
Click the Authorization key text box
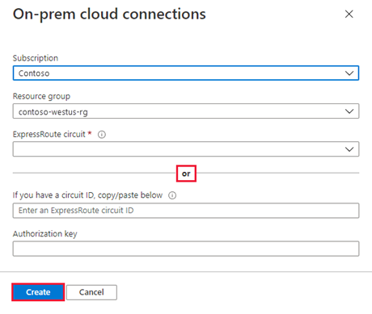(186, 249)
